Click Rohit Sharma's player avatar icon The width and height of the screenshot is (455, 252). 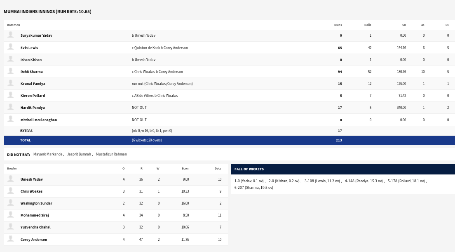click(x=10, y=71)
